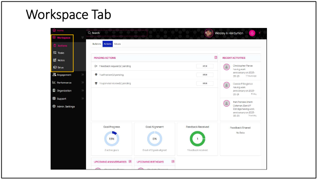Open Tasks in the sidebar
The width and height of the screenshot is (318, 180).
tap(61, 53)
